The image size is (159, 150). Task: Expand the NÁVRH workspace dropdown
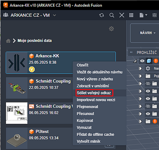click(148, 33)
